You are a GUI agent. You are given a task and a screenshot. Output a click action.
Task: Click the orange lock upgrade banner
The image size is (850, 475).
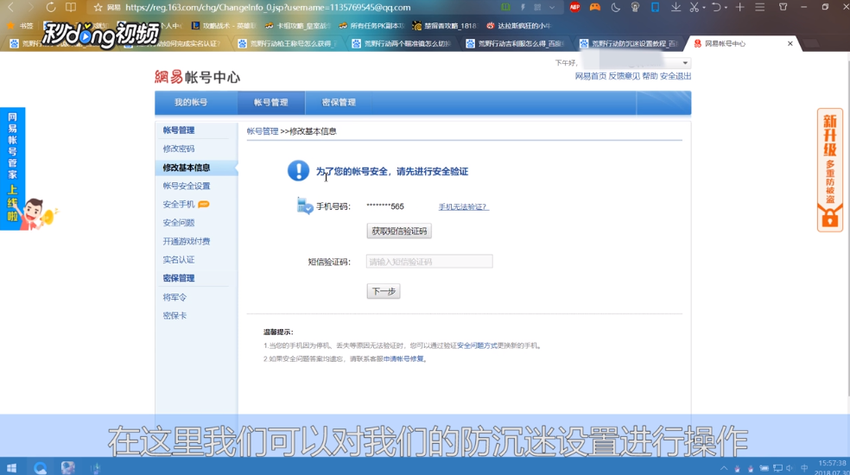(x=830, y=170)
